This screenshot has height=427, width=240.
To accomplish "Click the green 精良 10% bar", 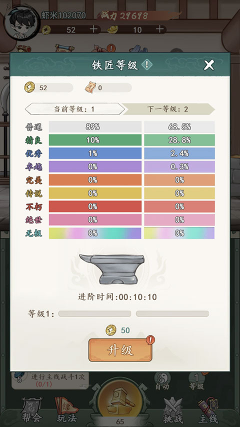I will tap(95, 140).
